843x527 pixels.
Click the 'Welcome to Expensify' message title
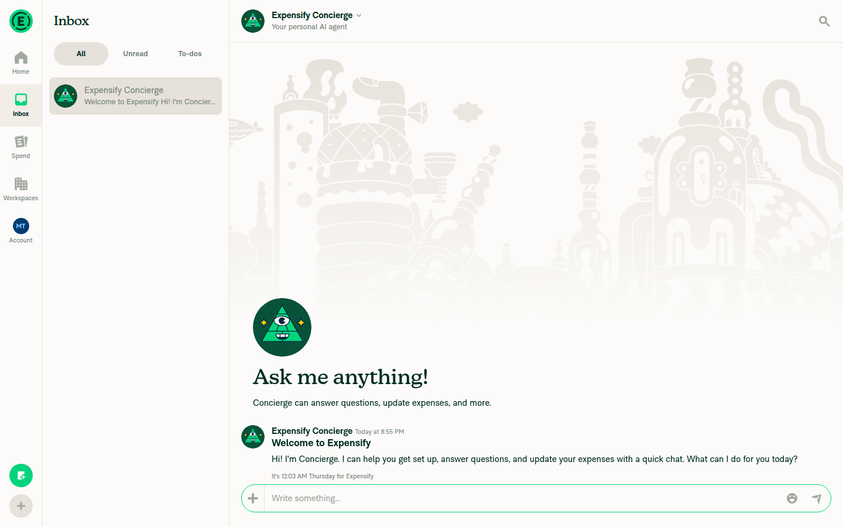pos(321,443)
